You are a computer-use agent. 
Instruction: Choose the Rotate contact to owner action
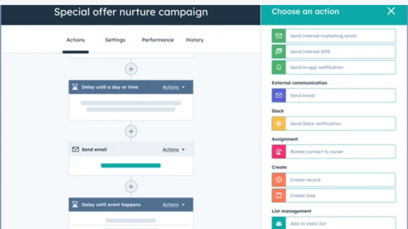tap(333, 151)
